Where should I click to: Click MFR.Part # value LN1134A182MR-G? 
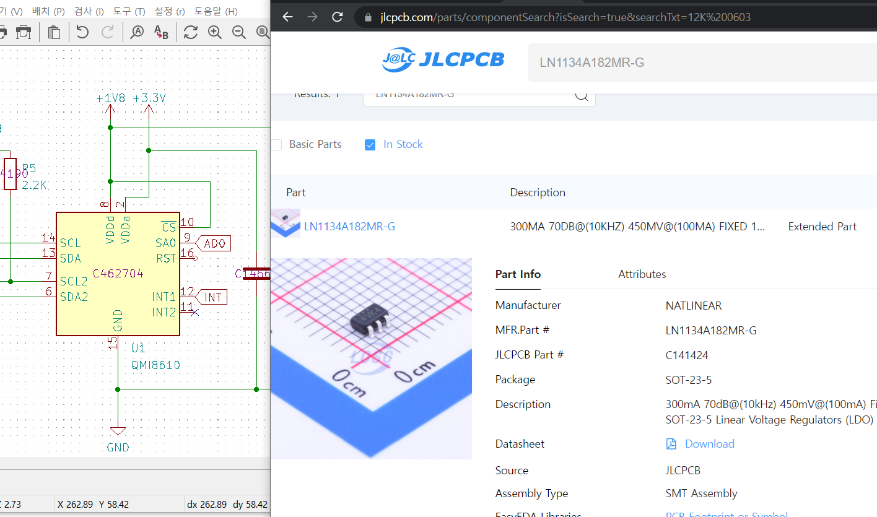coord(711,331)
